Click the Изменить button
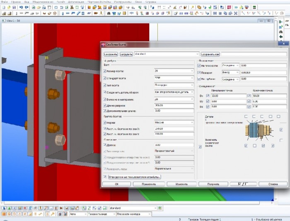 click(181, 184)
